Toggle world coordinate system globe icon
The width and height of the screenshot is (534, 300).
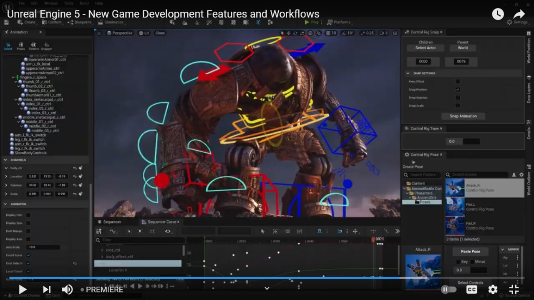(310, 33)
